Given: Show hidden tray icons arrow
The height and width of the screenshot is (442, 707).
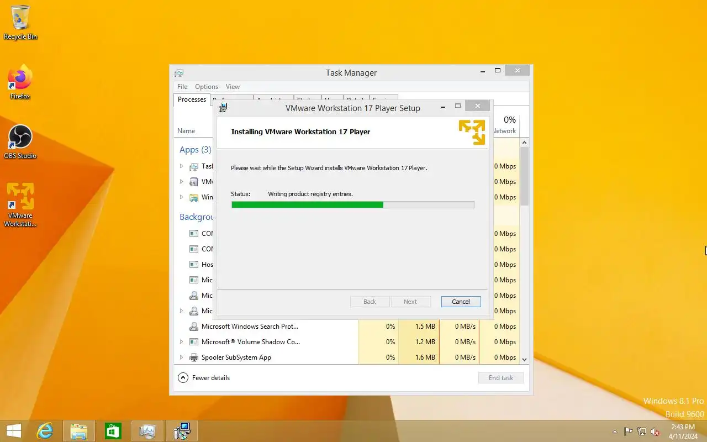Looking at the screenshot, I should coord(615,432).
